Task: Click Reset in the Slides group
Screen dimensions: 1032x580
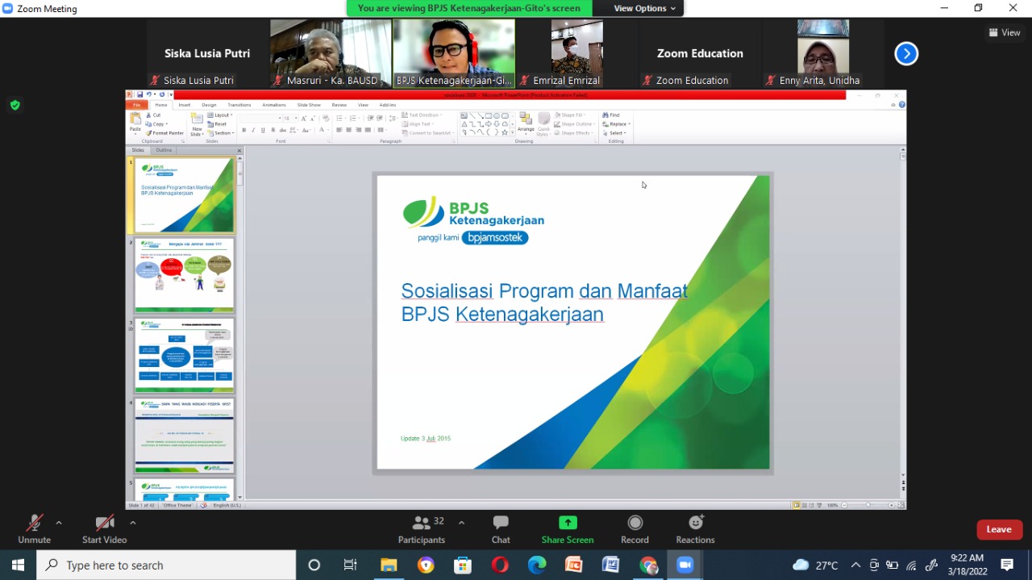Action: point(218,124)
